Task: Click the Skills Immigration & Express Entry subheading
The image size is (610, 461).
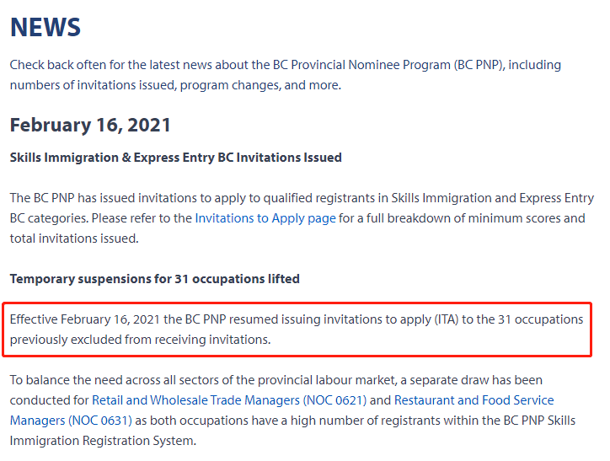Action: (176, 158)
